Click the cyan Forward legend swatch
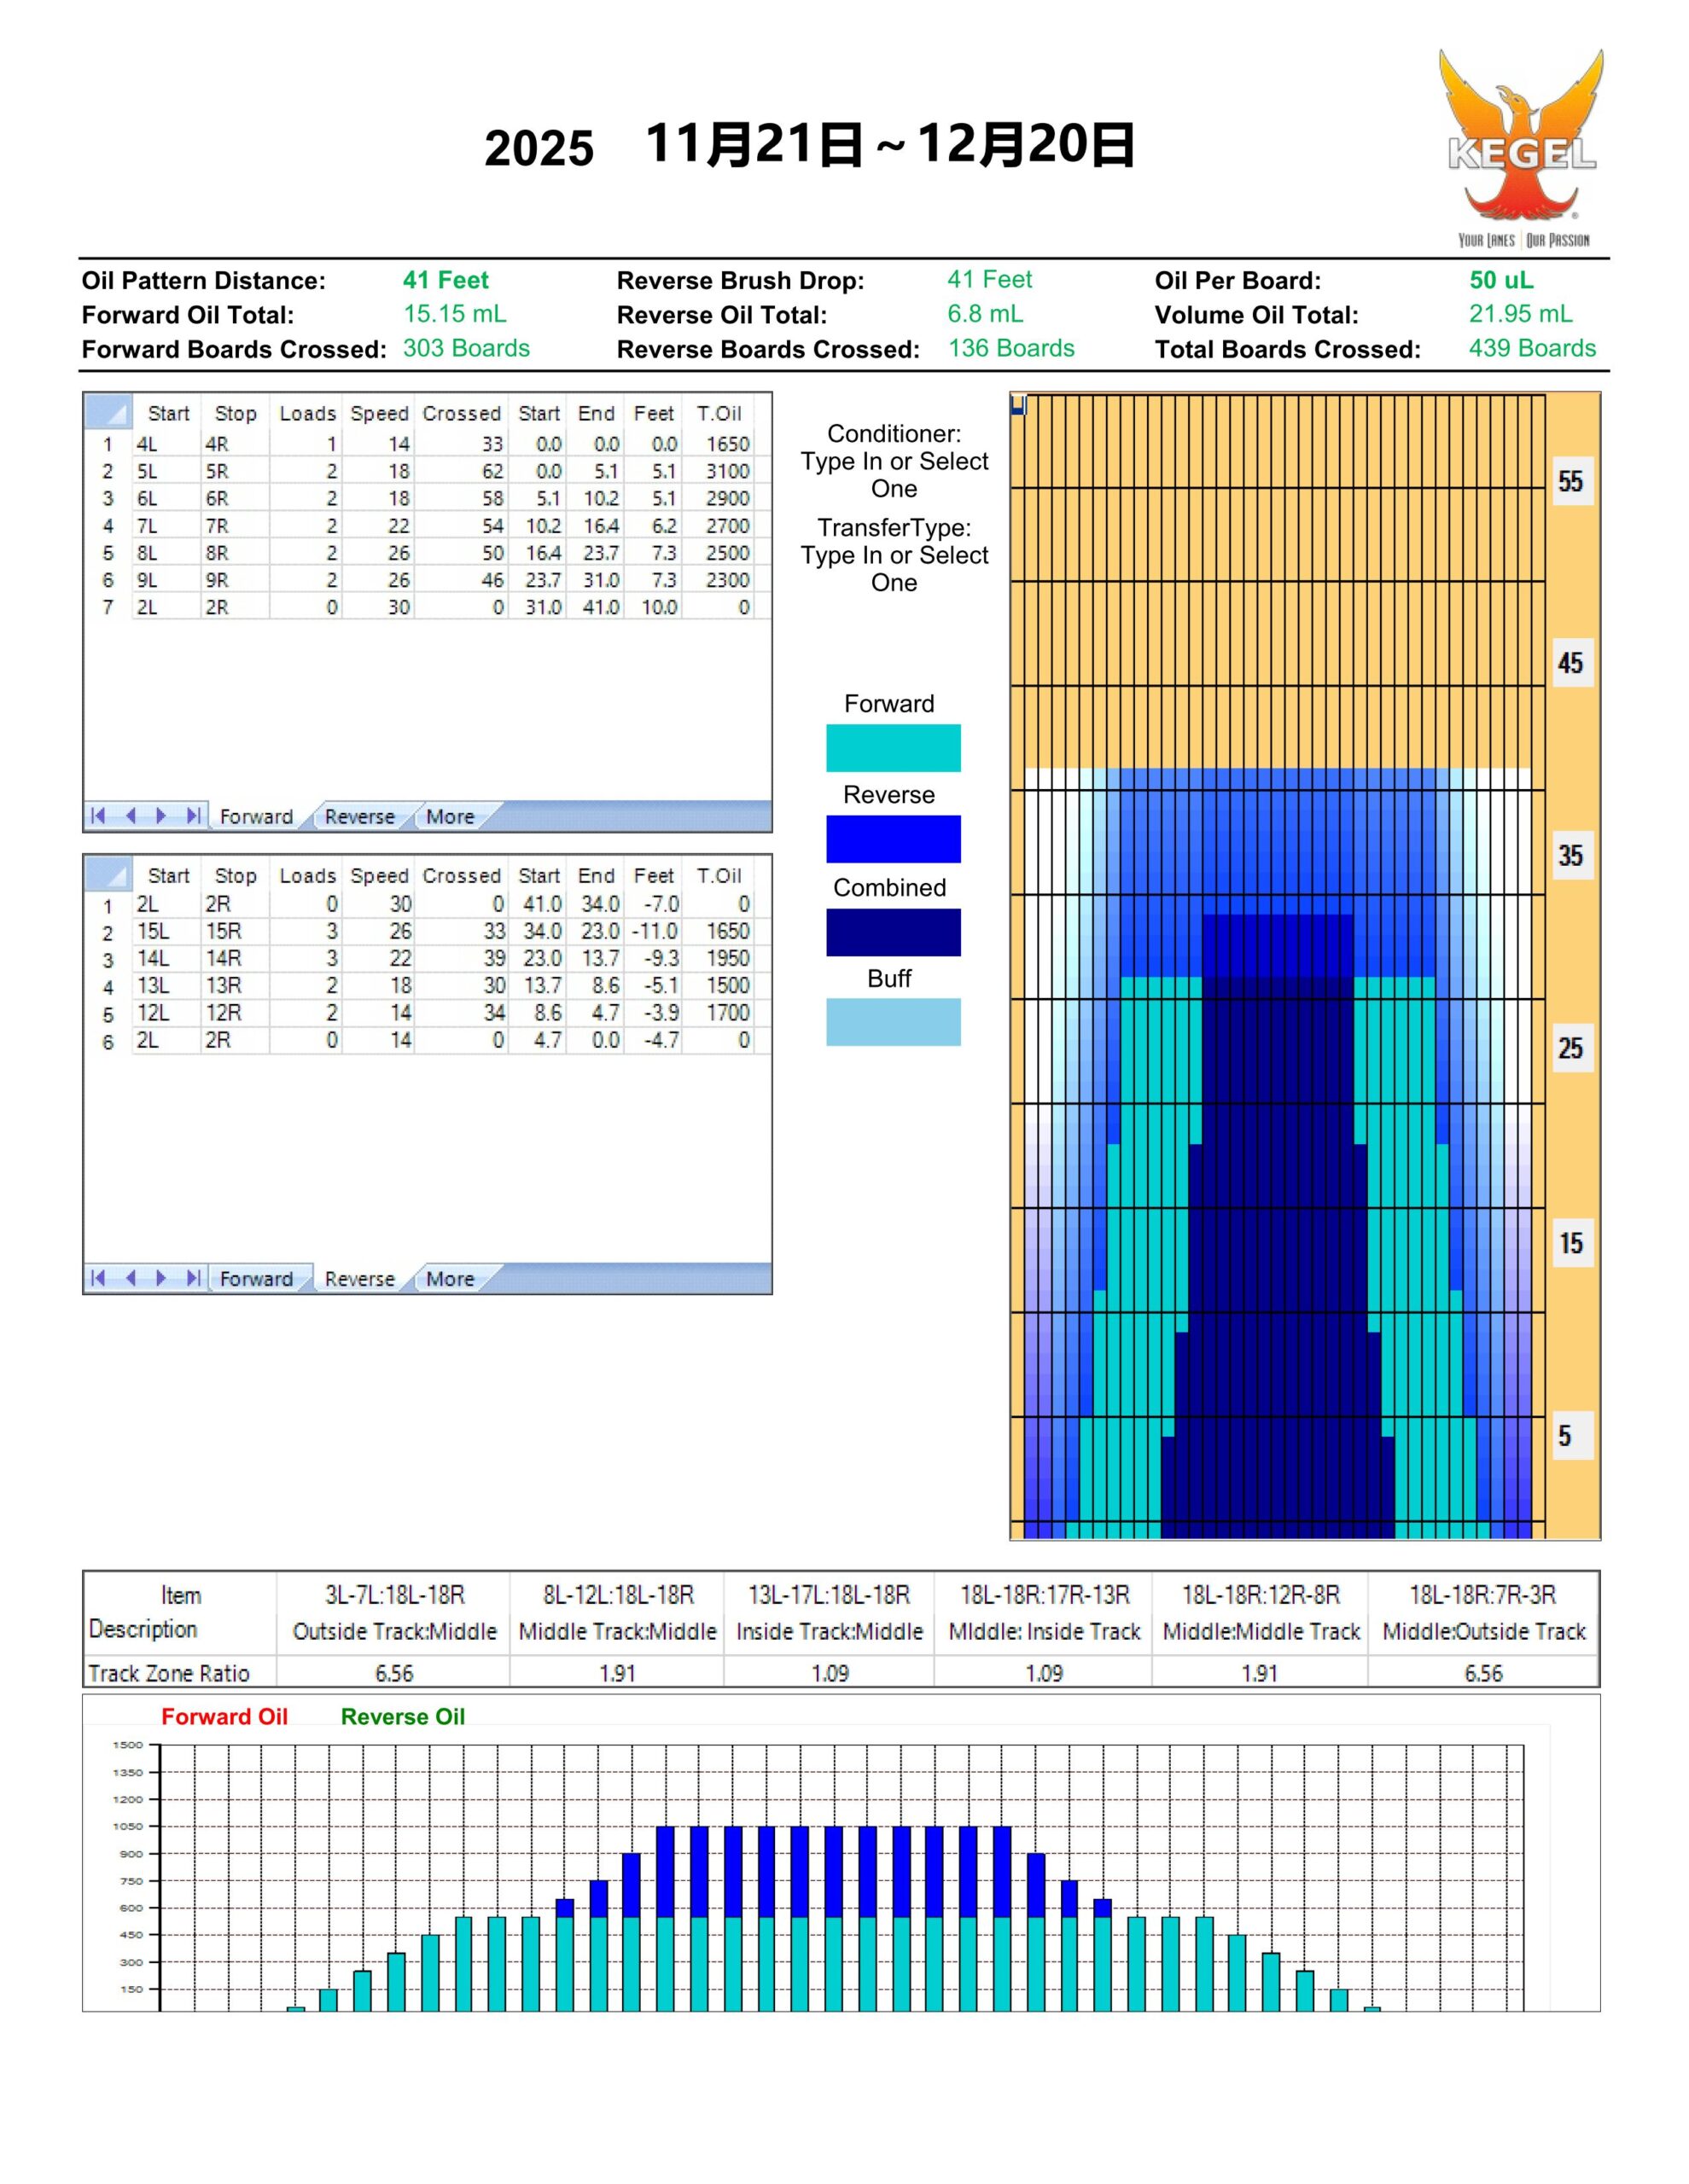This screenshot has width=1689, height=2184. pyautogui.click(x=893, y=748)
